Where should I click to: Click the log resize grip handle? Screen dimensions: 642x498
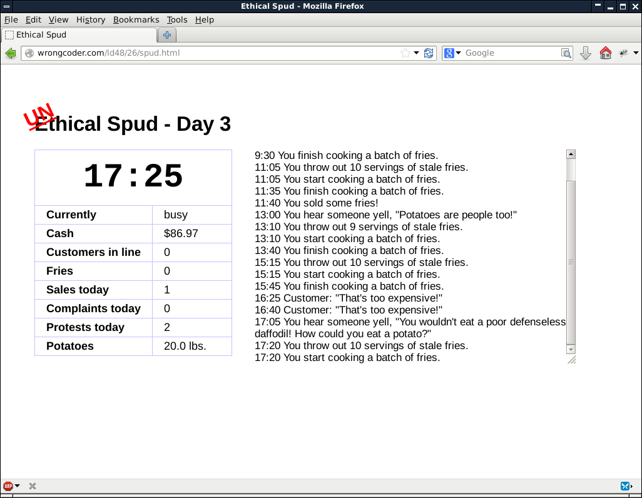click(571, 360)
